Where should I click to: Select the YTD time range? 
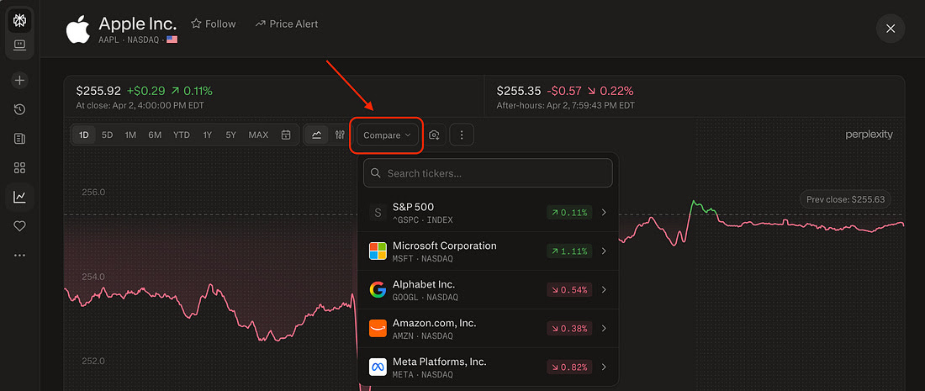tap(181, 135)
